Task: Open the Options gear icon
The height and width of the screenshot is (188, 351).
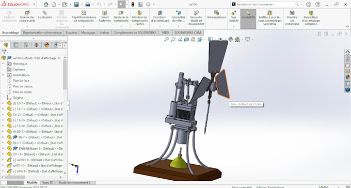Action: click(x=148, y=4)
